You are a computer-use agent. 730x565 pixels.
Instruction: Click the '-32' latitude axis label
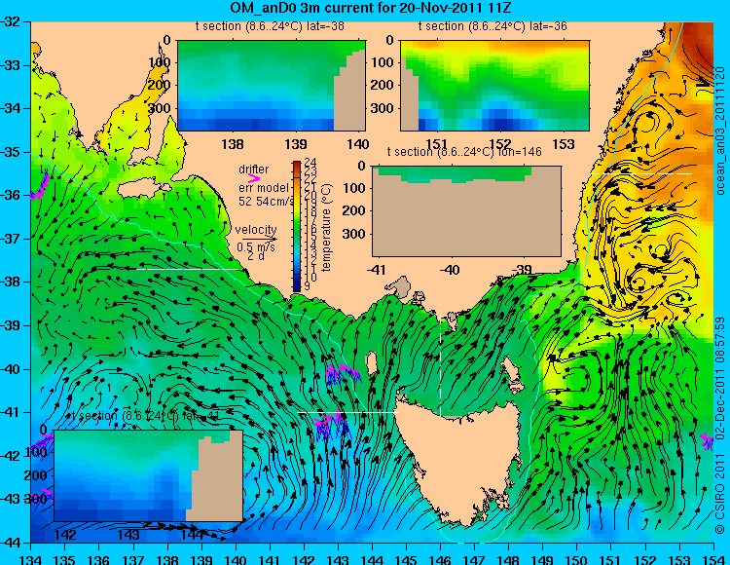[x=11, y=21]
